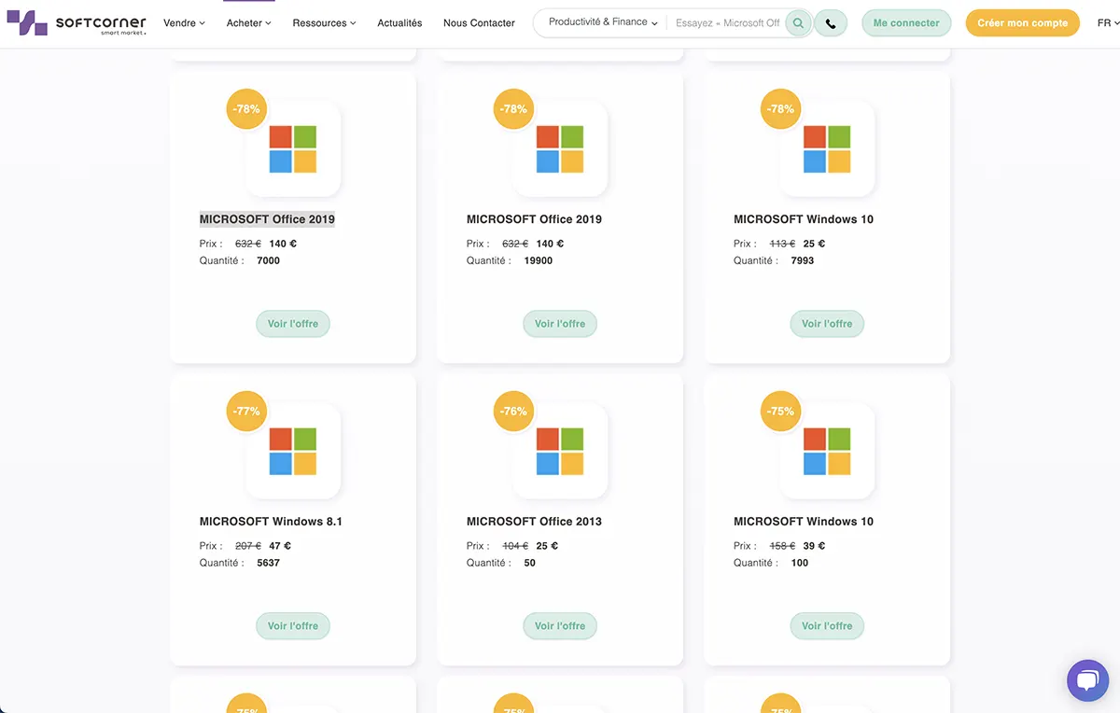Click the -77% discount badge
This screenshot has height=713, width=1120.
(247, 412)
